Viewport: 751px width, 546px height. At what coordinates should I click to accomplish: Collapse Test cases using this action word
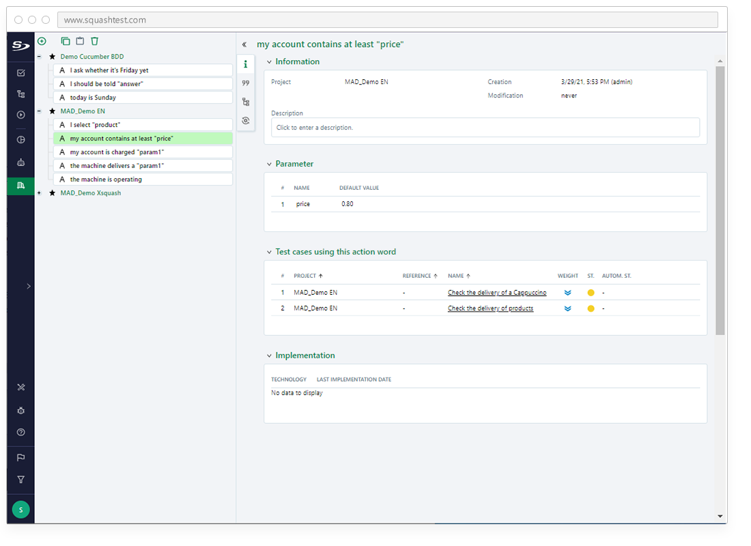tap(269, 252)
